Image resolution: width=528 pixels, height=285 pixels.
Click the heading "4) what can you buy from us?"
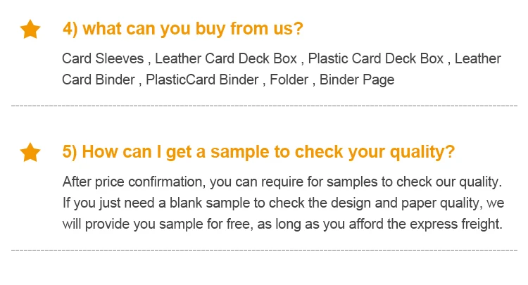182,30
